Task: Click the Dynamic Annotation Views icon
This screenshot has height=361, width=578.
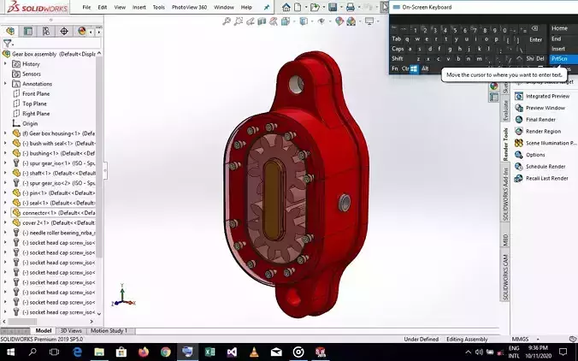Action: point(273,21)
